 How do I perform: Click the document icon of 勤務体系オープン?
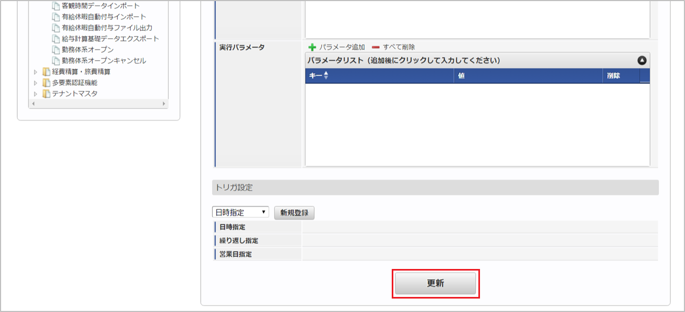56,49
